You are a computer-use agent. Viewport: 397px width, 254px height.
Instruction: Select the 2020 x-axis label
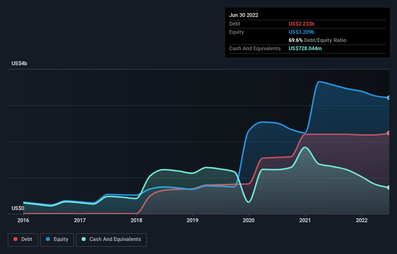249,220
